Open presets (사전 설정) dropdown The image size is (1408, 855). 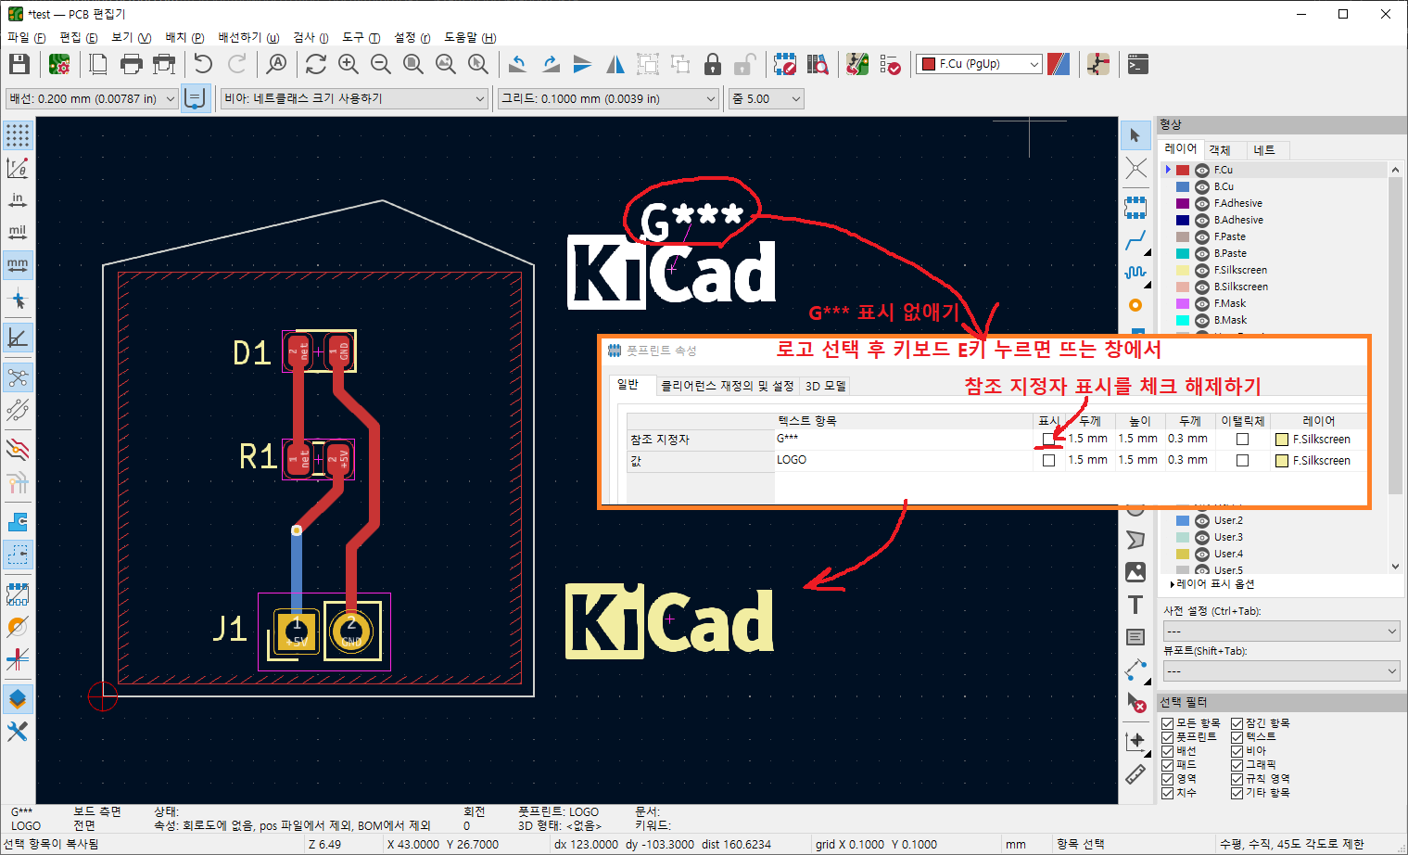(1281, 632)
